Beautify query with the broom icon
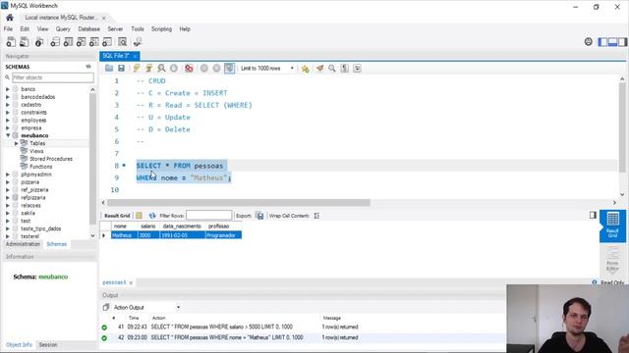The image size is (629, 353). (x=319, y=69)
